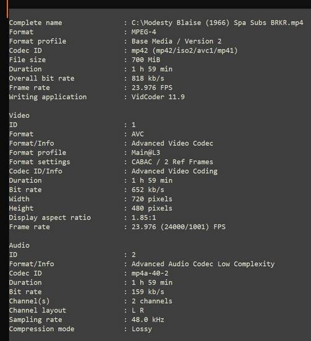Click the Advanced Video Codec text
The width and height of the screenshot is (311, 341).
pos(173,143)
